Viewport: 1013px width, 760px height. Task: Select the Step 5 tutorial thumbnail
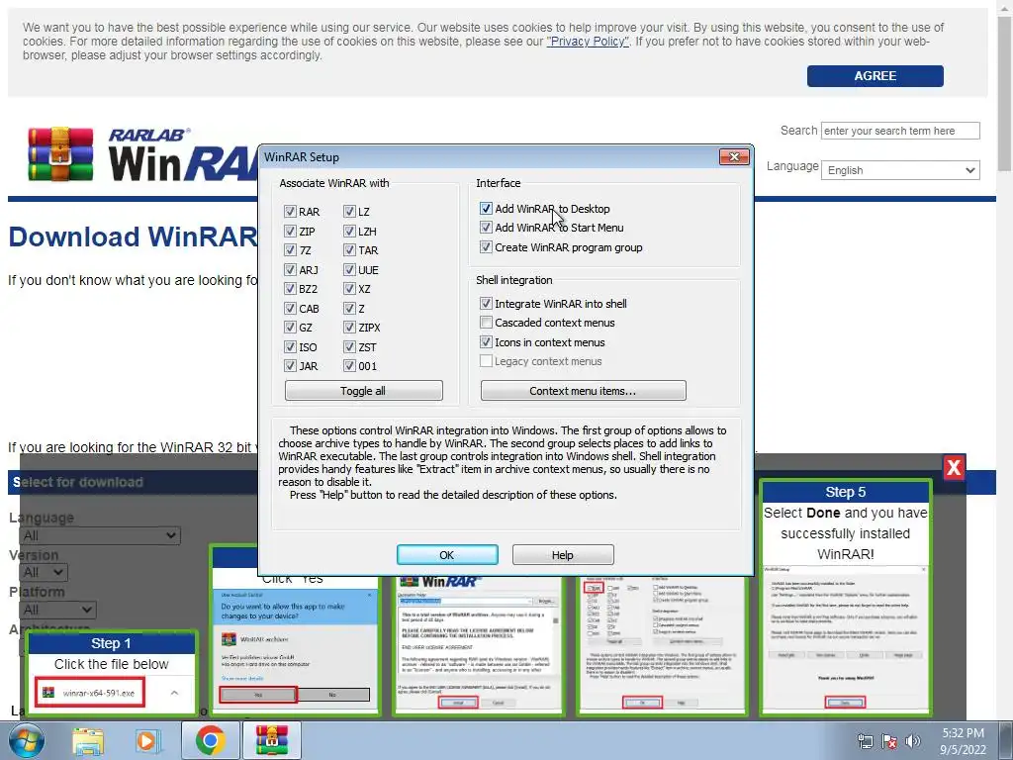click(x=845, y=597)
